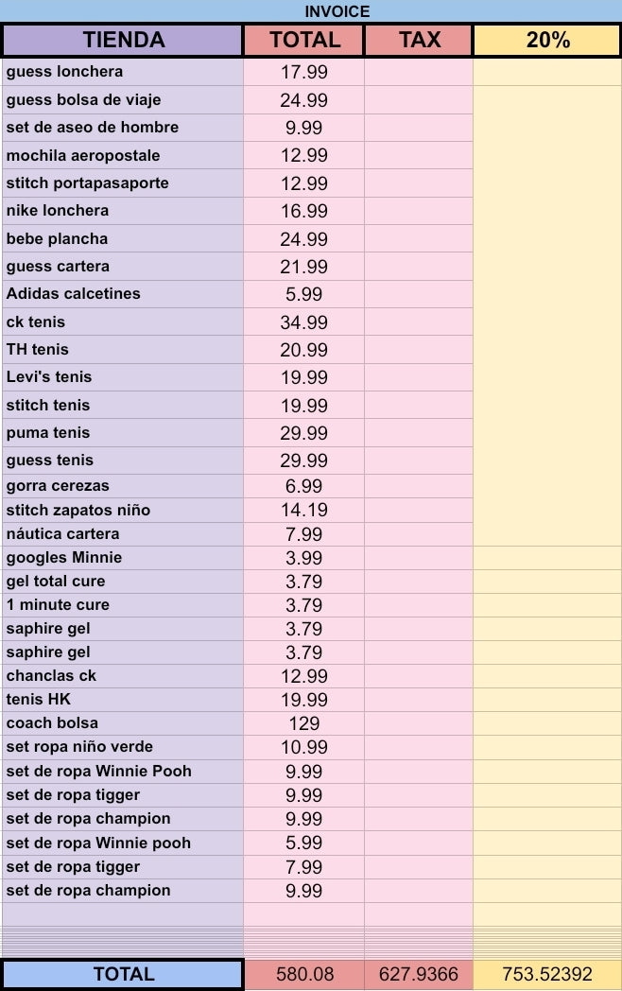This screenshot has width=622, height=991.
Task: Select the 627.9366 tax total cell
Action: click(419, 974)
